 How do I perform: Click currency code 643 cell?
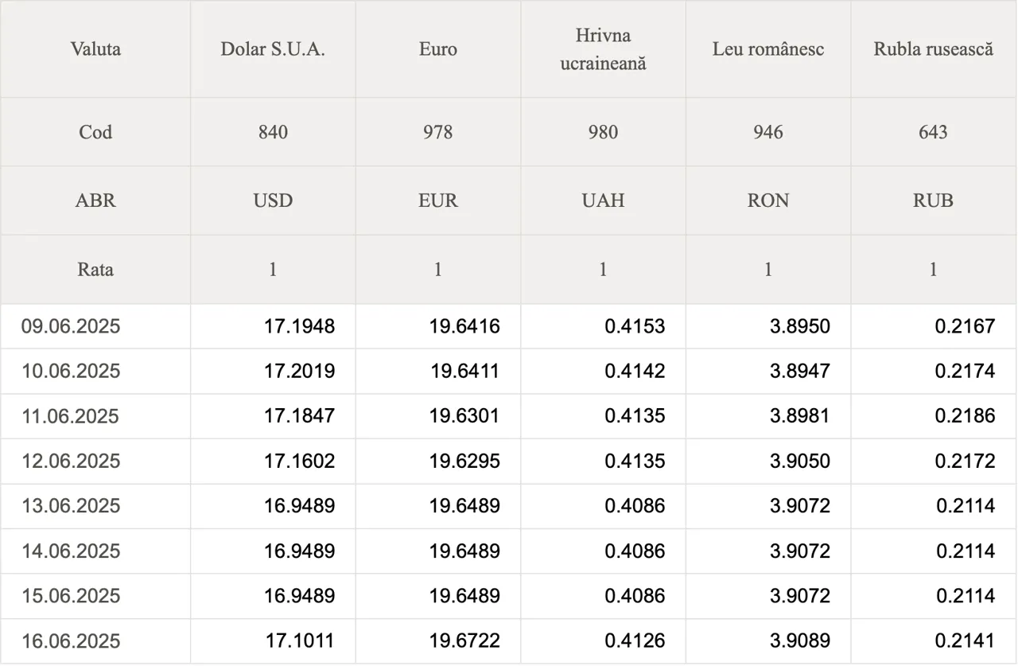point(934,132)
